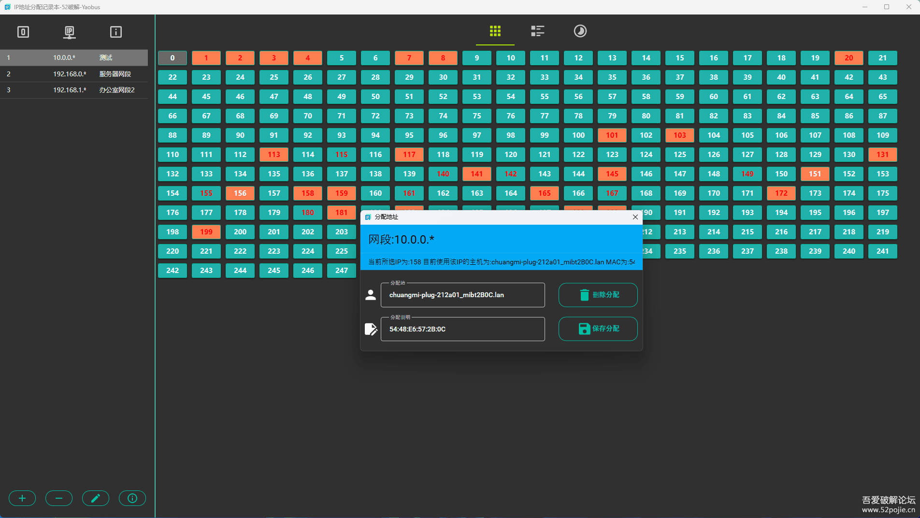Click the IP network scan icon

coord(70,32)
